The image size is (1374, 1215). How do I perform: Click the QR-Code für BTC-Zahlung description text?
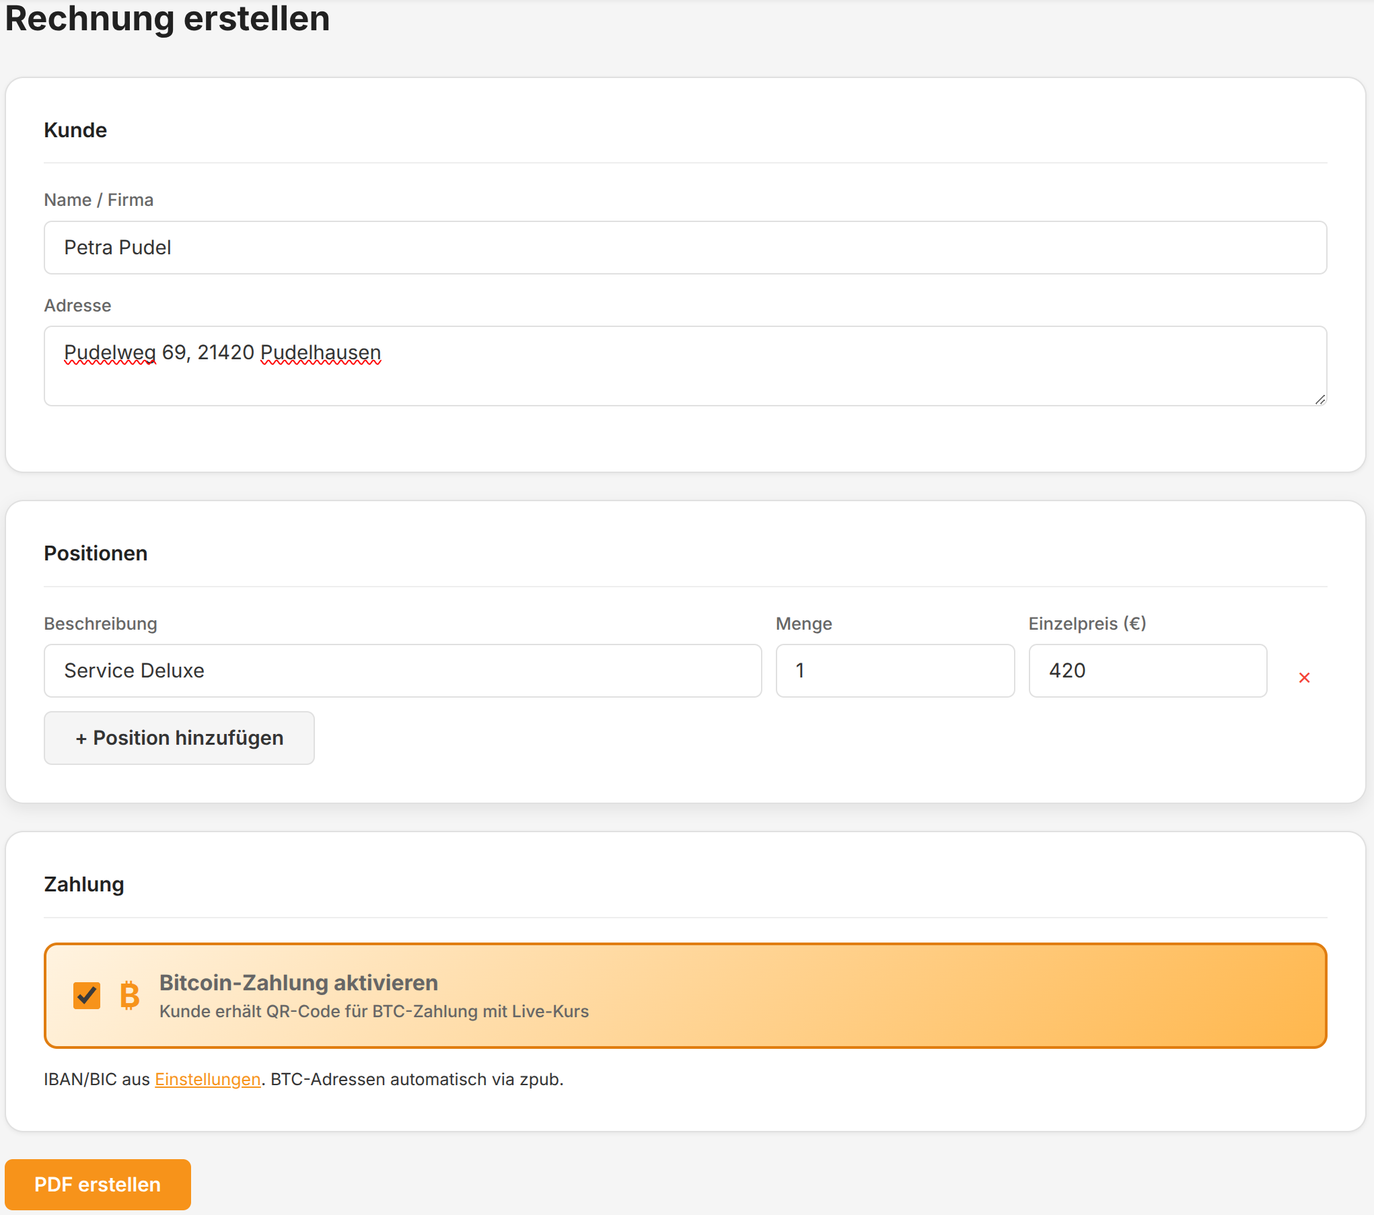(x=373, y=1011)
